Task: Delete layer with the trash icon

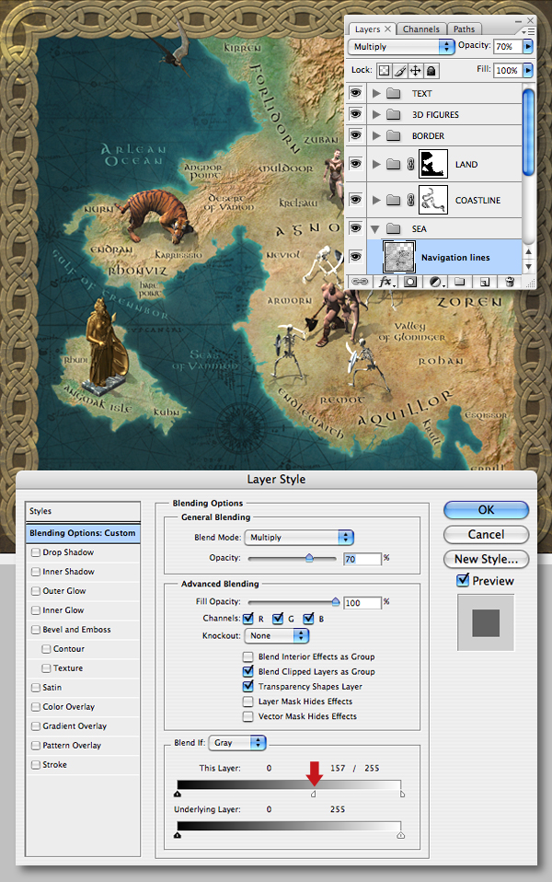Action: pos(510,282)
